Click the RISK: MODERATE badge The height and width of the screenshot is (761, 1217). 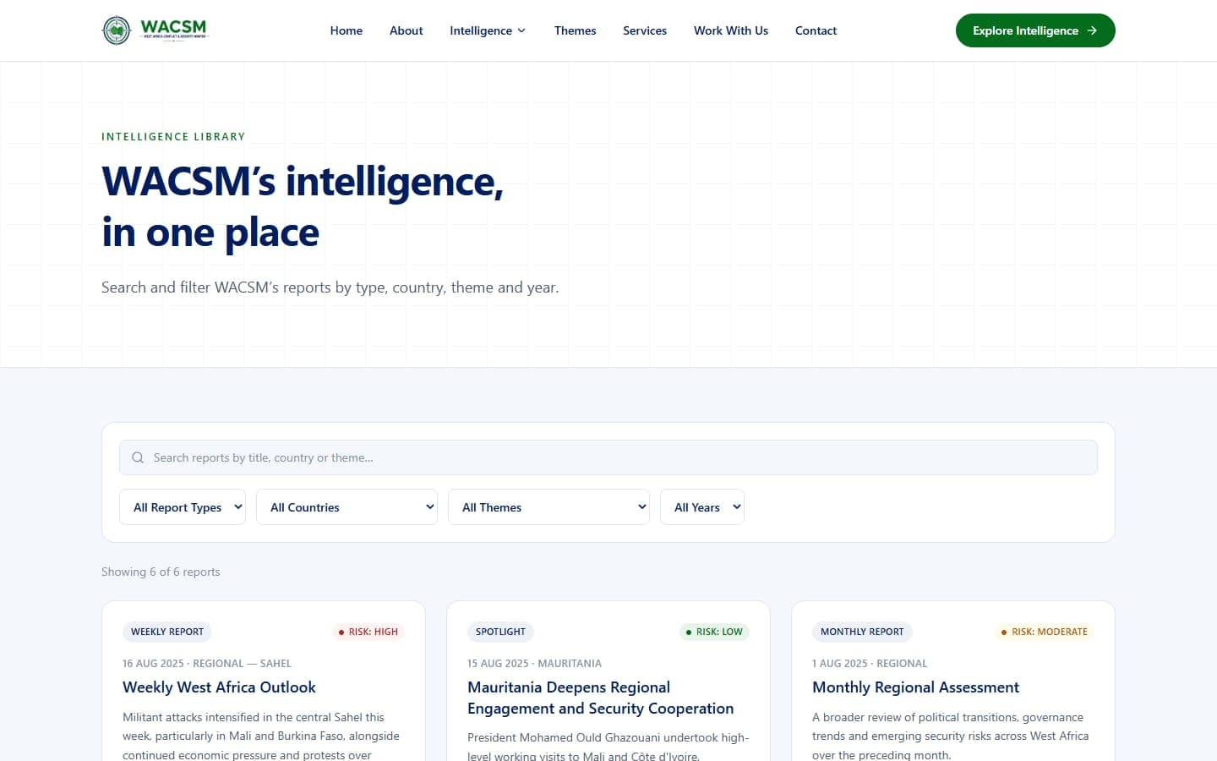tap(1045, 632)
